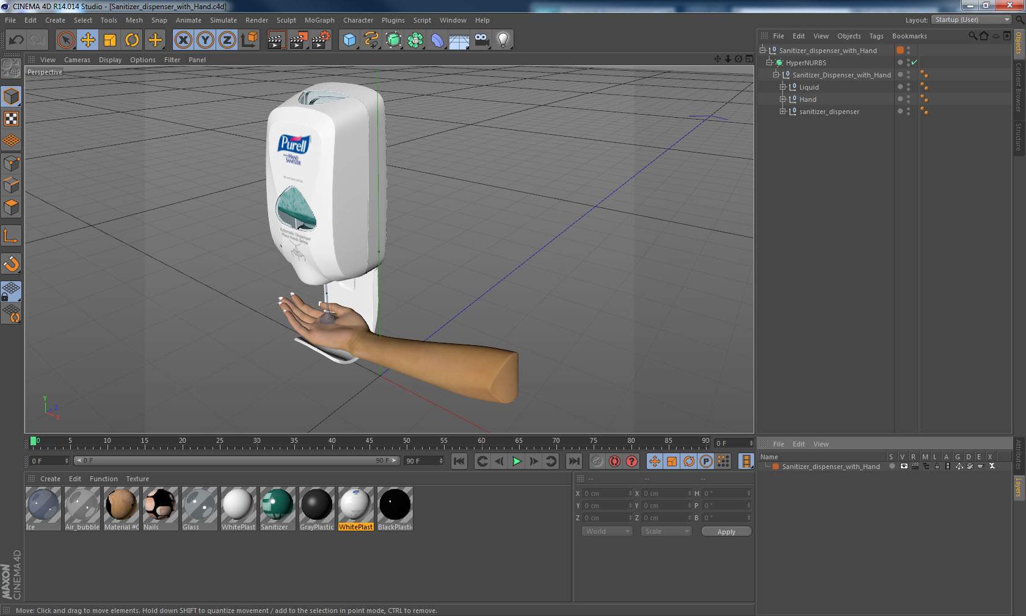The image size is (1026, 616).
Task: Expand the sanitizer_dispenser object node
Action: tap(783, 112)
